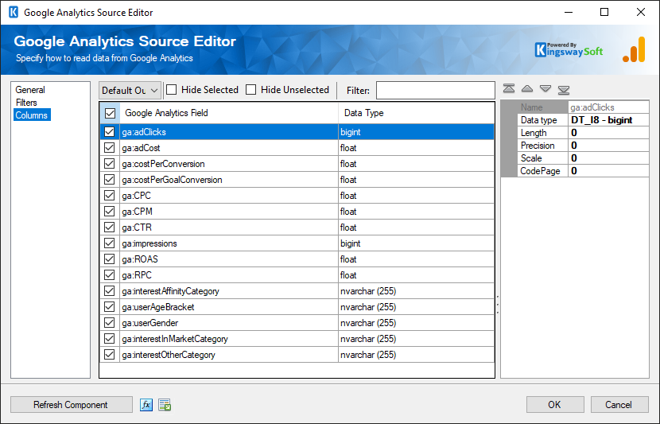Uncheck the ga:interestInMarketCategory checkbox
The image size is (660, 424).
tap(110, 339)
